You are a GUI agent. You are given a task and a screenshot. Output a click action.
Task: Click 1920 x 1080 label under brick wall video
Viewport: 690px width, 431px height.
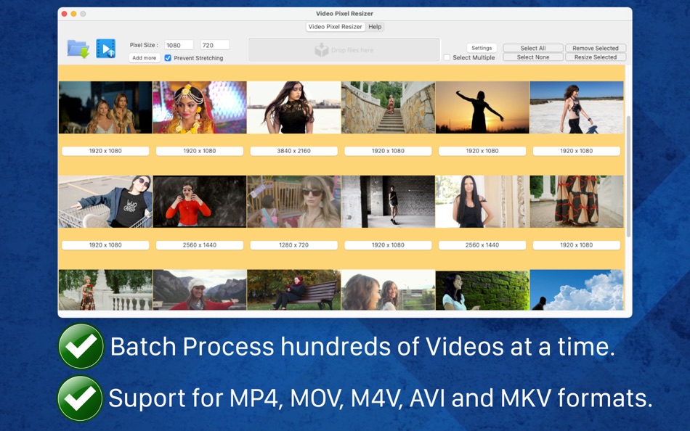pyautogui.click(x=388, y=245)
